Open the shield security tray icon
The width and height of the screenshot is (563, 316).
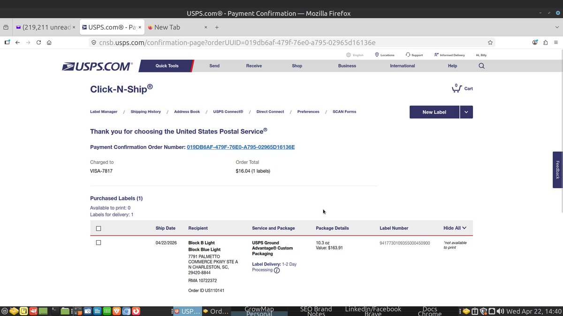[x=483, y=311]
